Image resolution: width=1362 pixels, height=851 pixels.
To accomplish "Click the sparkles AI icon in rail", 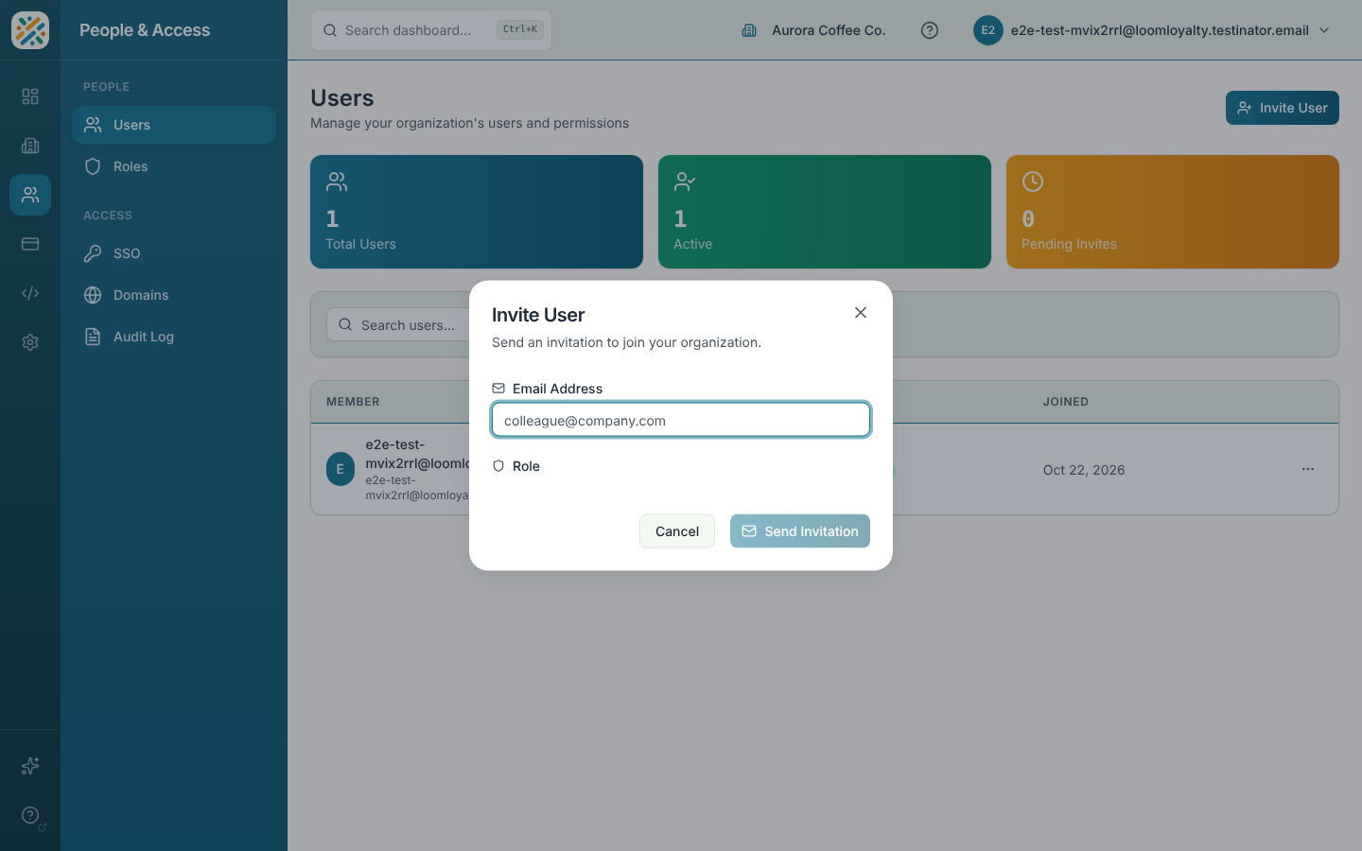I will click(x=30, y=766).
